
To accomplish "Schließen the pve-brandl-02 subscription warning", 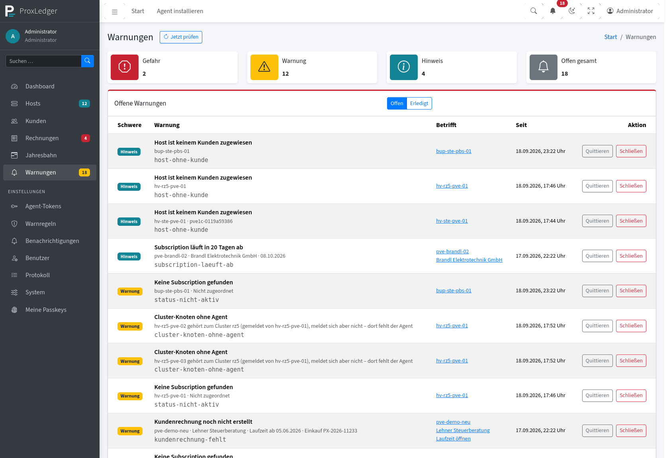I will coord(631,256).
